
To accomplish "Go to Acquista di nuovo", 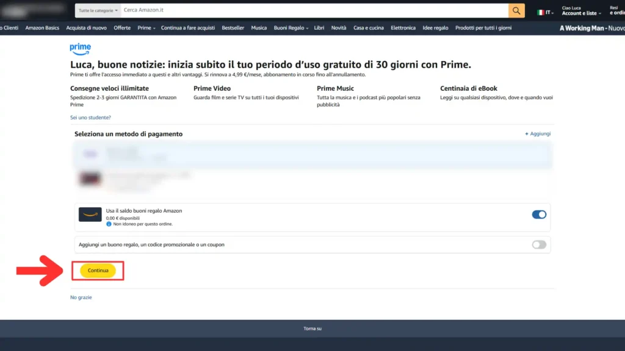I will (87, 28).
